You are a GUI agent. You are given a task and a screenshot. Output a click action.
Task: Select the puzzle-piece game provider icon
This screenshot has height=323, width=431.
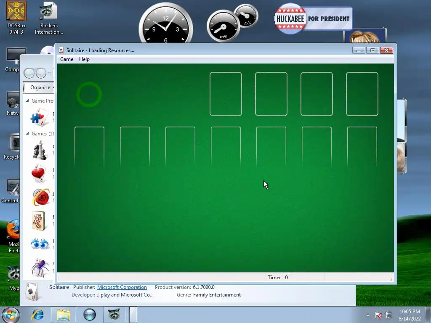click(40, 117)
